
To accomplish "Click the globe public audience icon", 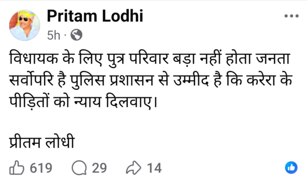I will point(76,36).
